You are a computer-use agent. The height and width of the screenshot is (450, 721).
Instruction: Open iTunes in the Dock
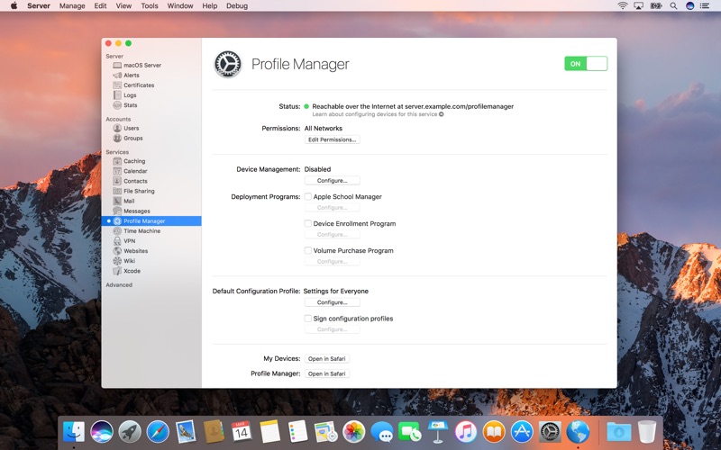[x=466, y=432]
